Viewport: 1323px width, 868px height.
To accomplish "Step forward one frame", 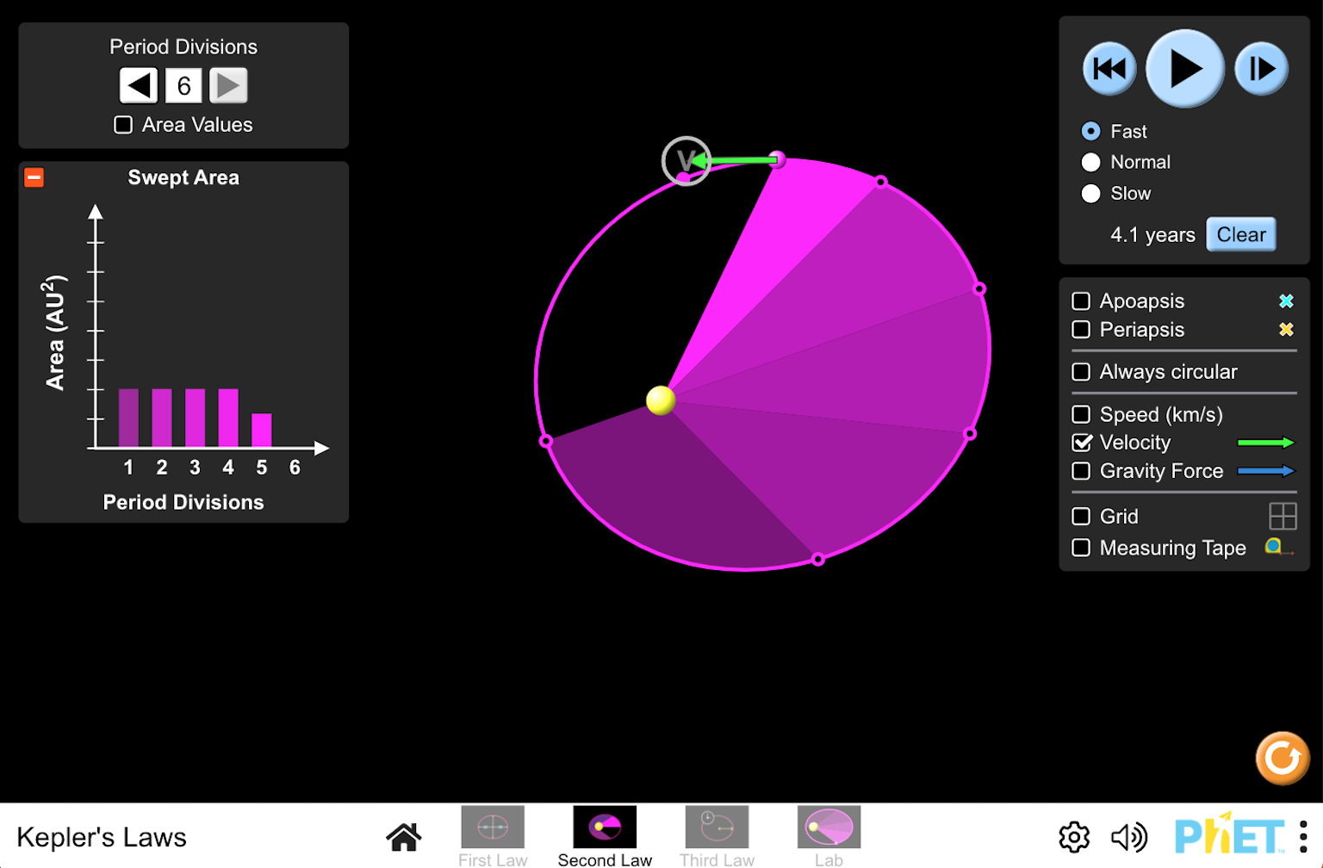I will (x=1260, y=68).
